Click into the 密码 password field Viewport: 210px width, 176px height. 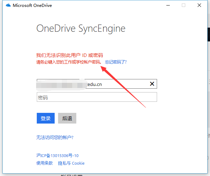tap(97, 97)
